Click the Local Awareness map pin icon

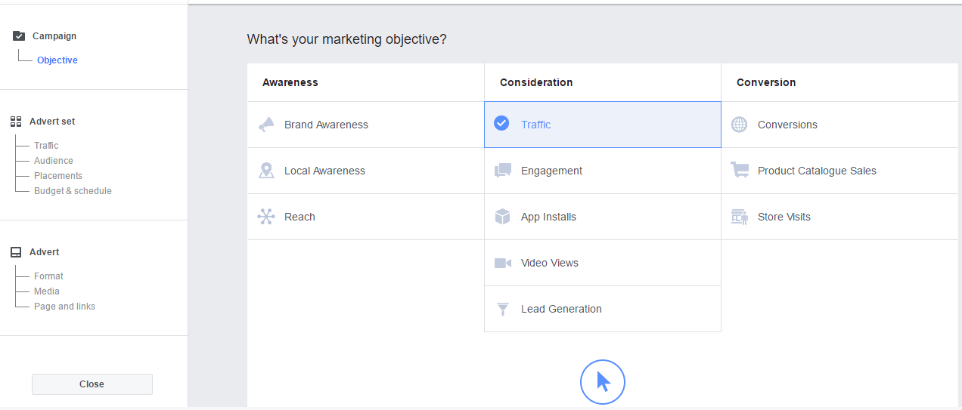coord(266,171)
